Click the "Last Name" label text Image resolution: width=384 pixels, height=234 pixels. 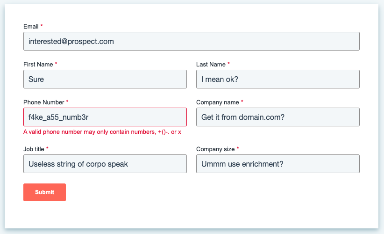pyautogui.click(x=211, y=65)
